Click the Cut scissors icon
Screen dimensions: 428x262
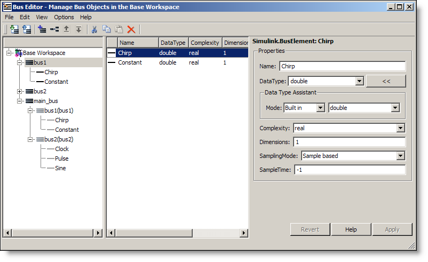click(94, 29)
